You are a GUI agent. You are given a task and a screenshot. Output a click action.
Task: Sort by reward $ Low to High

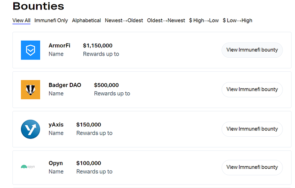pyautogui.click(x=237, y=21)
